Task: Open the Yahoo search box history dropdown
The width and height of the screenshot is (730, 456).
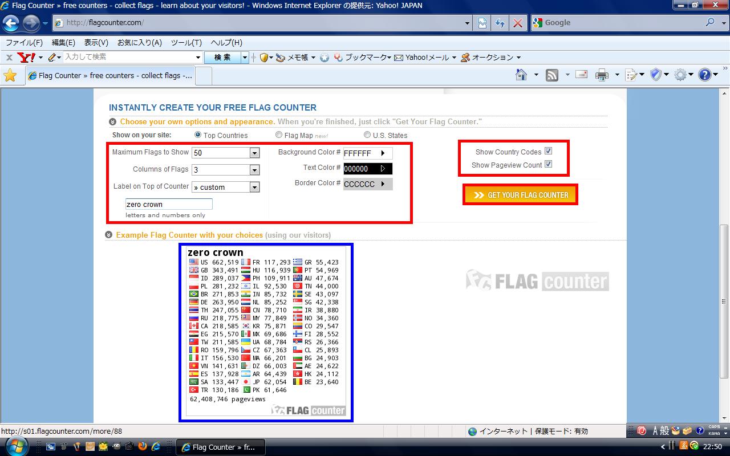Action: coord(198,57)
